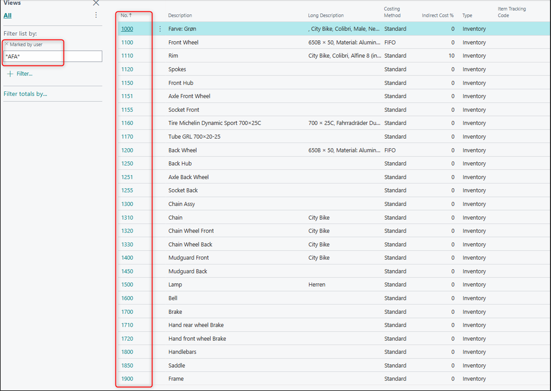Select the Rim indirect cost value 10
This screenshot has height=391, width=551.
(451, 56)
